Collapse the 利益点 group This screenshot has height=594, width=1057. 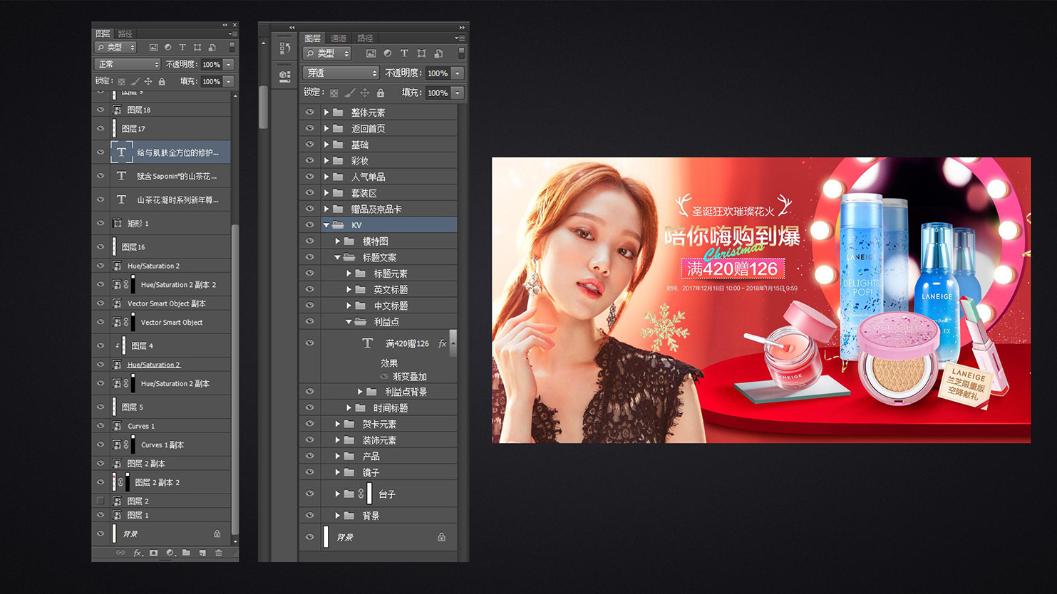pyautogui.click(x=349, y=322)
